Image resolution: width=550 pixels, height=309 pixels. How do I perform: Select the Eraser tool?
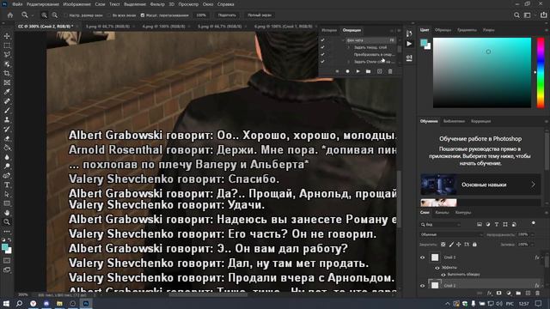click(x=7, y=138)
